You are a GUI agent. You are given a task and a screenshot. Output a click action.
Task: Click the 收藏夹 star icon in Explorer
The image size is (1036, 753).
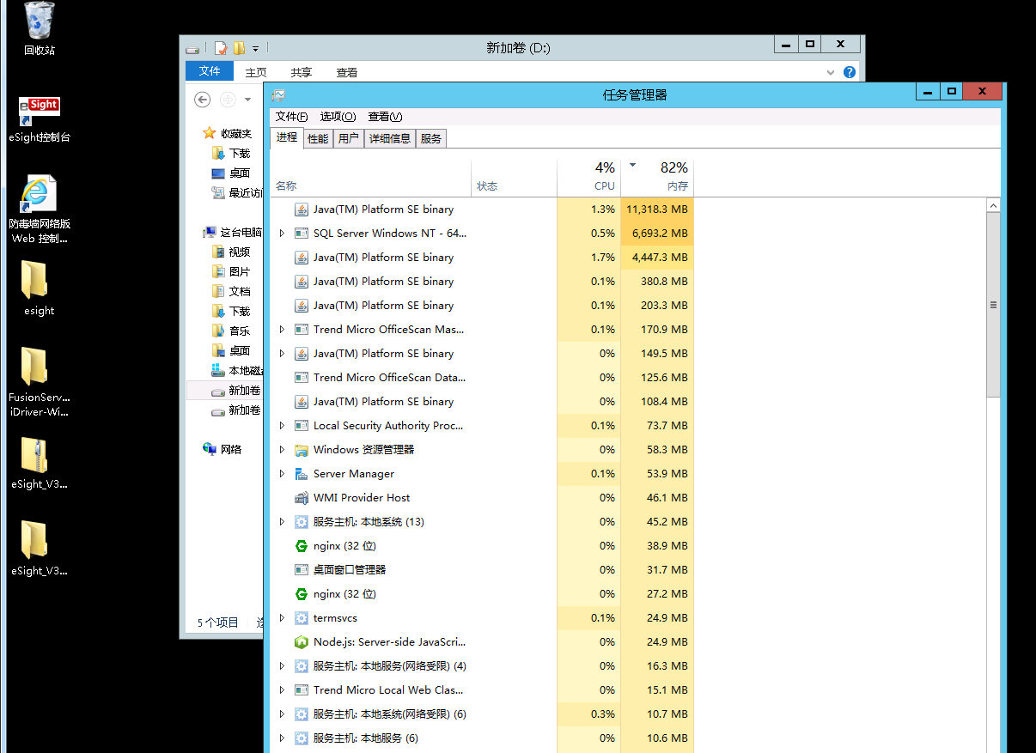(x=209, y=133)
